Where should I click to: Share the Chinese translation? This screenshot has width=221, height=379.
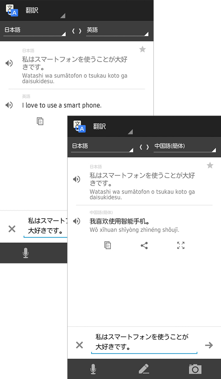(144, 245)
